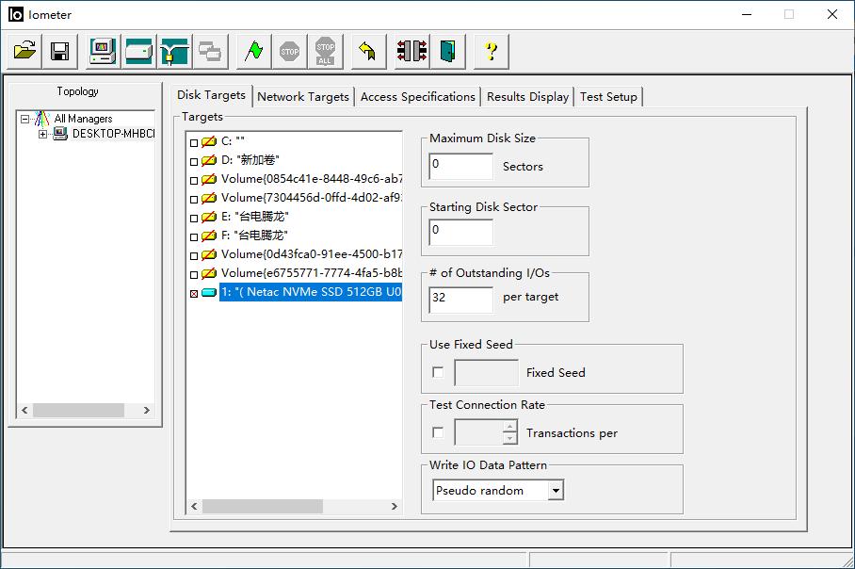This screenshot has width=855, height=569.
Task: Check the Volume{7304456d target box
Action: 194,199
